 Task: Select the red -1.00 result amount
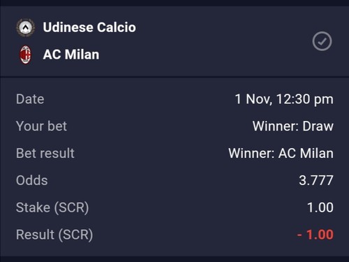pos(315,235)
